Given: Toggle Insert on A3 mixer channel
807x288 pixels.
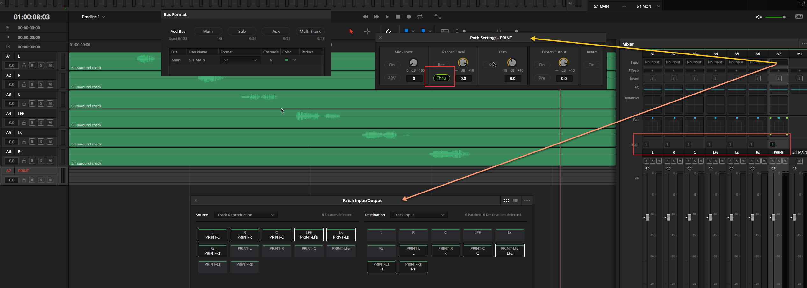Looking at the screenshot, I should pyautogui.click(x=695, y=79).
